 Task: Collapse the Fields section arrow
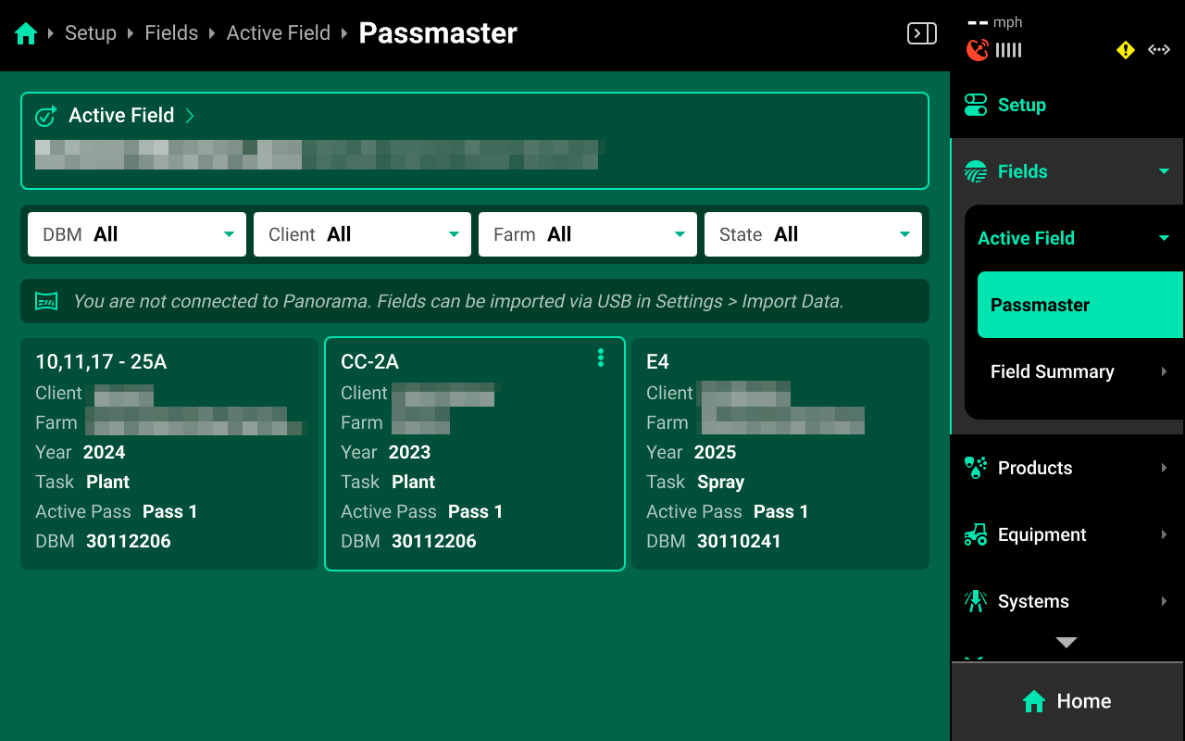point(1165,171)
